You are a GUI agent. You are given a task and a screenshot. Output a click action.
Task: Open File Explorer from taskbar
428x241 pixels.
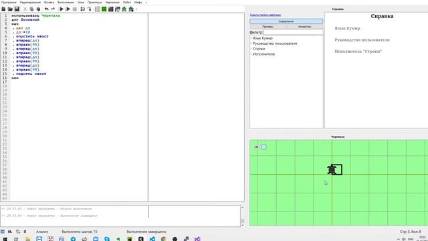click(x=27, y=239)
